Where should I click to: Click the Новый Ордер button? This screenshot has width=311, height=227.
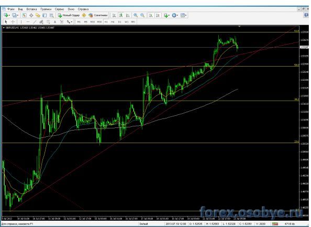(69, 15)
